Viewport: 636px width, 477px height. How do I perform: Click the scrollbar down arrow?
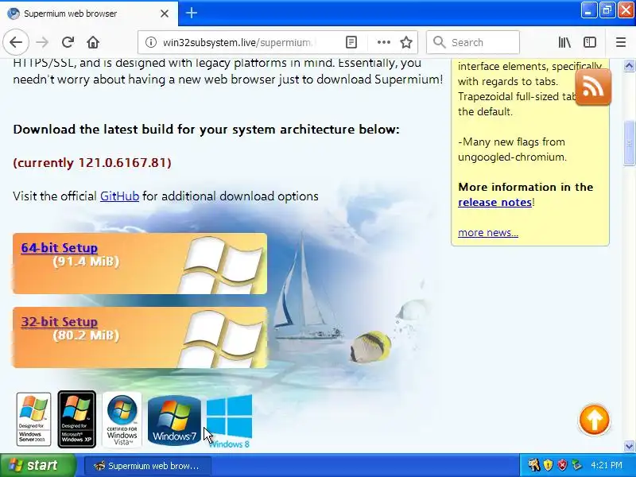[629, 446]
